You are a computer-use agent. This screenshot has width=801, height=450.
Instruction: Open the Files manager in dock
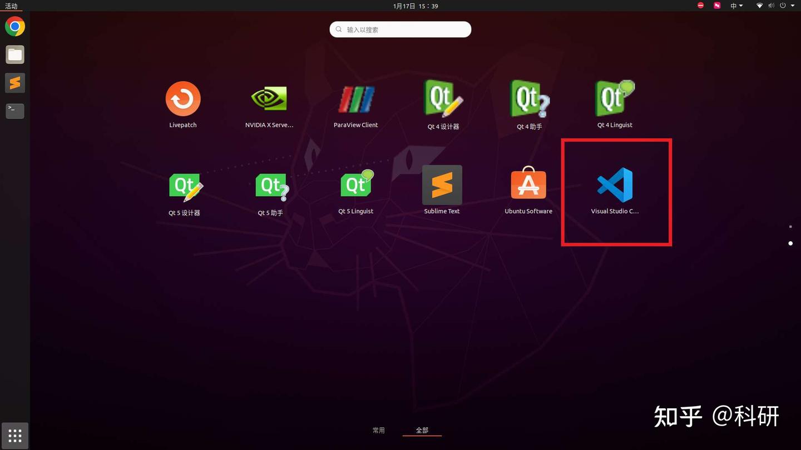point(15,54)
